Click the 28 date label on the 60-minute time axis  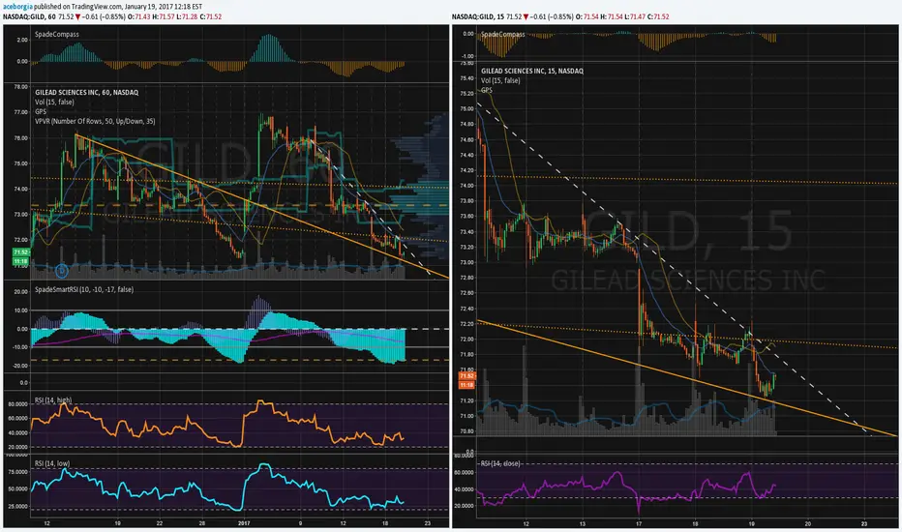tap(202, 523)
